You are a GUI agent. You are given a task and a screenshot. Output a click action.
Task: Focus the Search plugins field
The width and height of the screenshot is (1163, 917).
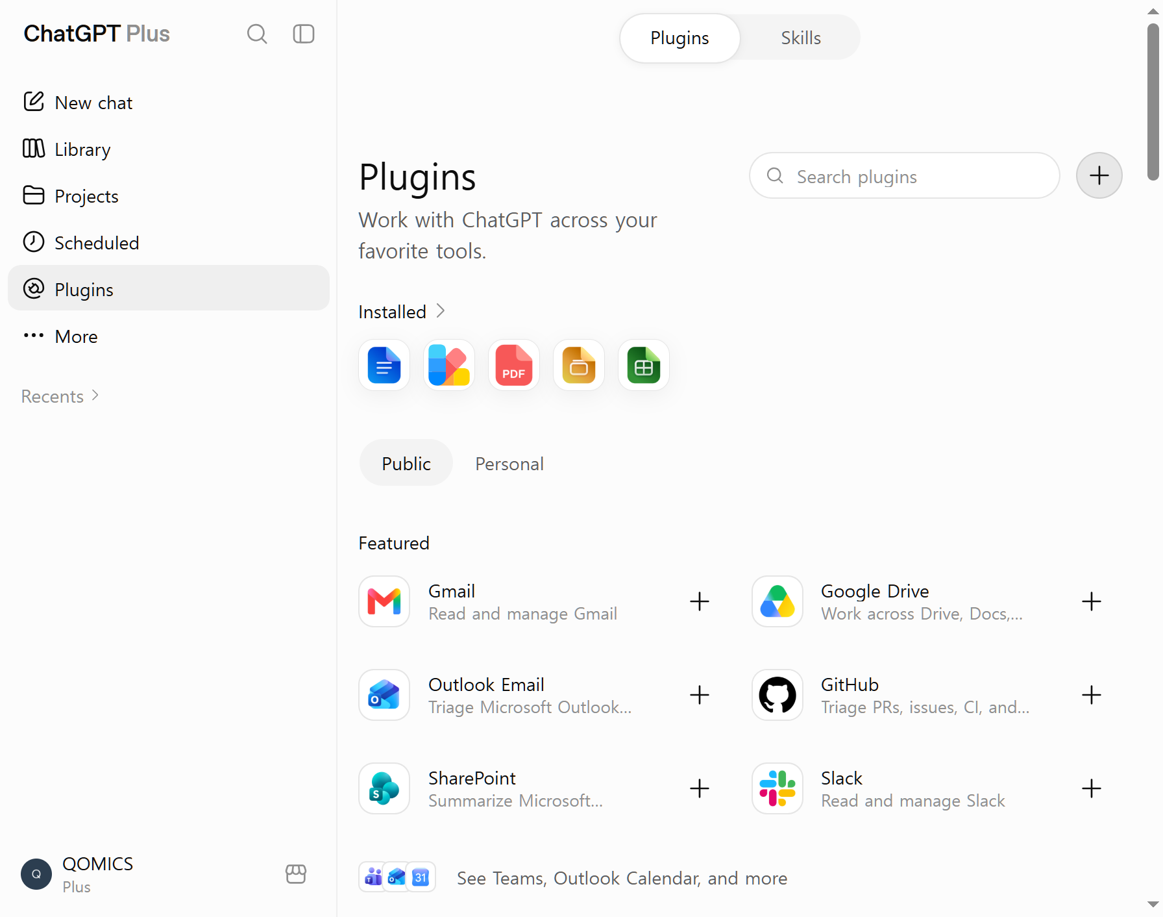(904, 176)
